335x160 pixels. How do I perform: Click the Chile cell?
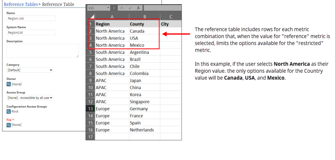pyautogui.click(x=145, y=66)
